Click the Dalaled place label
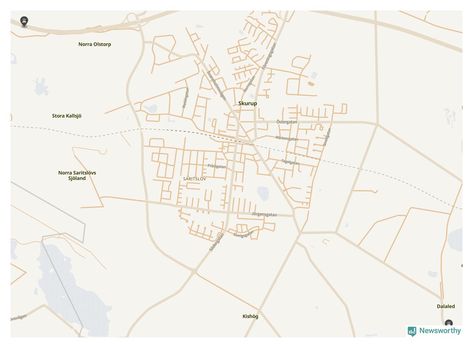This screenshot has height=348, width=473. [446, 306]
